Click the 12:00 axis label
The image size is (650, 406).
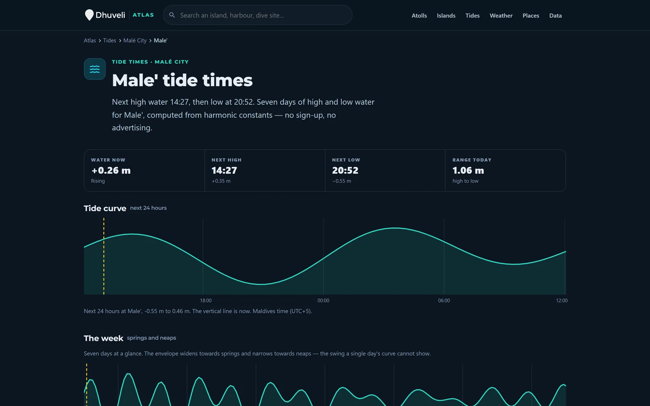pos(562,301)
